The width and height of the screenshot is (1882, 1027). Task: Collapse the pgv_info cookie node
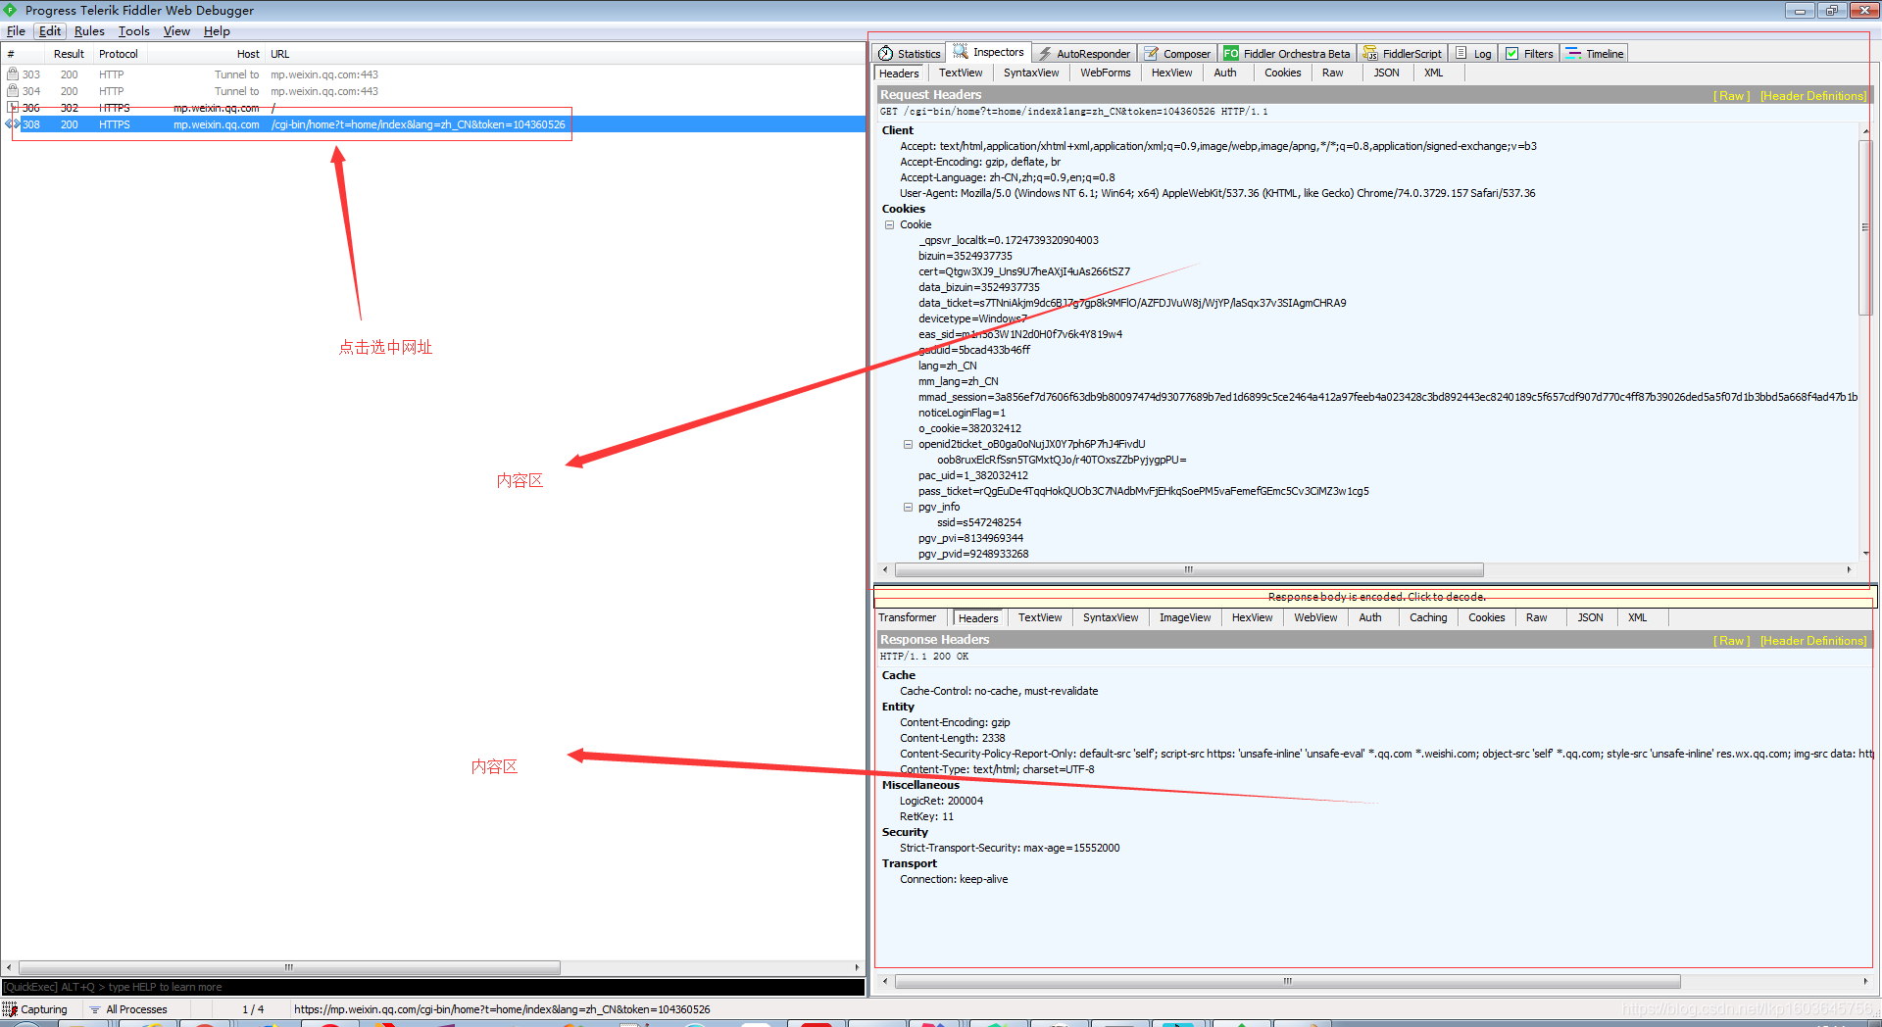[908, 507]
